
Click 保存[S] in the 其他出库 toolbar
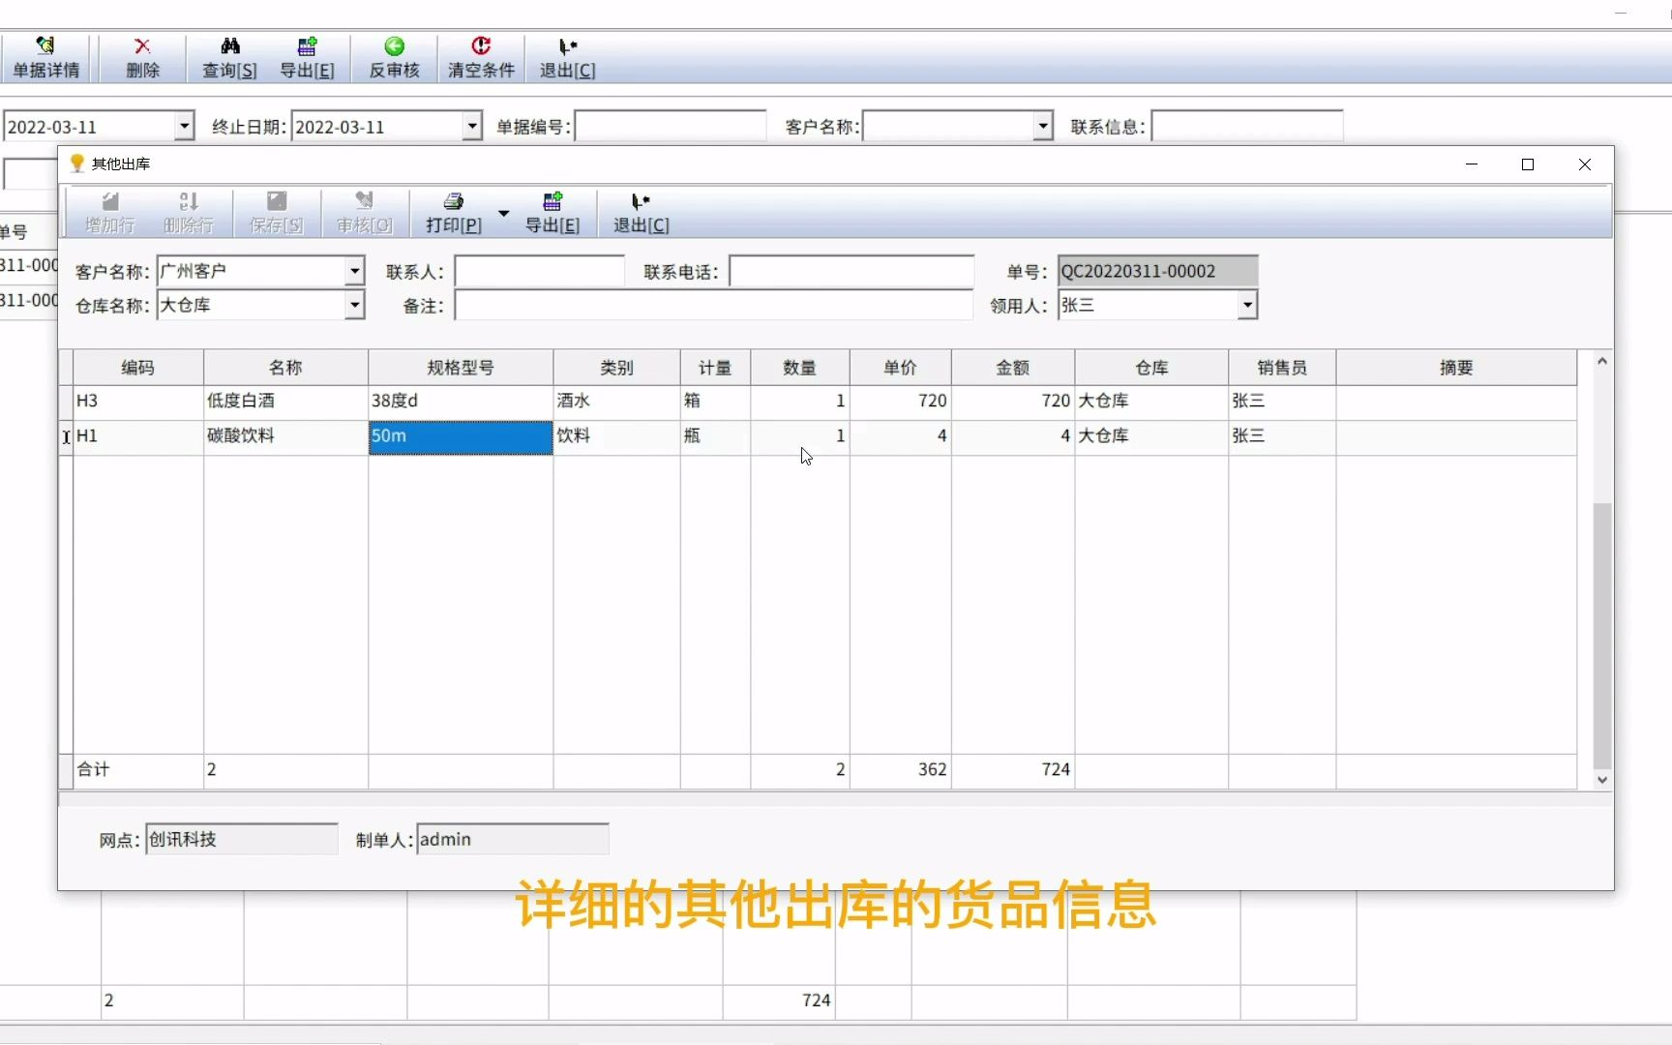(x=277, y=213)
